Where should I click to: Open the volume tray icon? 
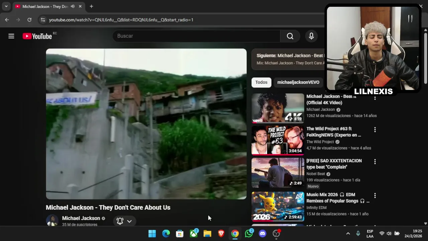pos(389,234)
